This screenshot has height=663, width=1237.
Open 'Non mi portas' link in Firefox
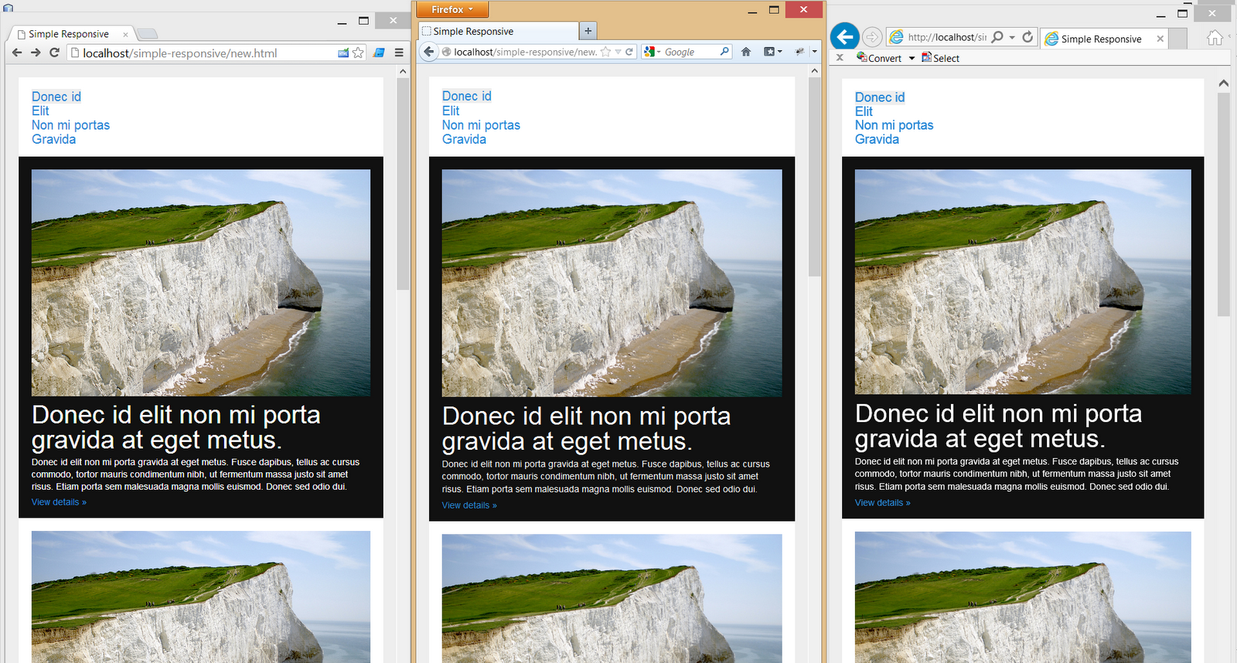[x=481, y=125]
